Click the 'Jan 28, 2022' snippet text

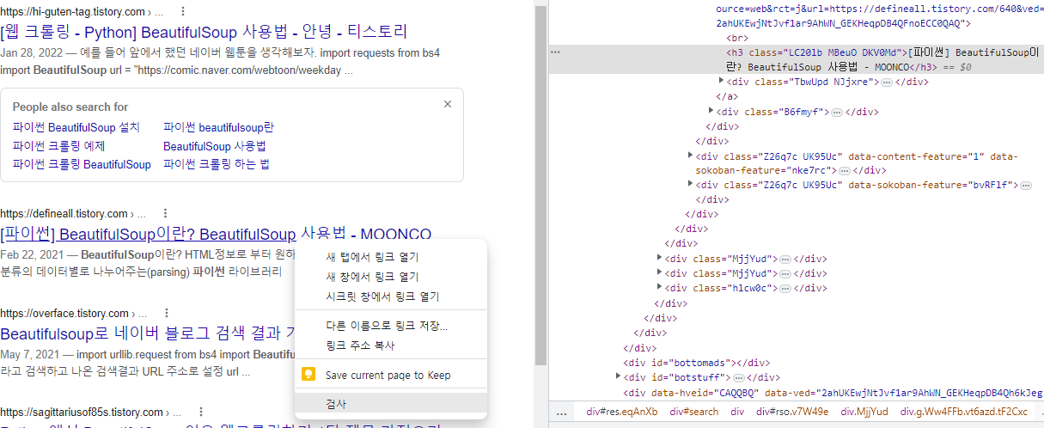(31, 52)
